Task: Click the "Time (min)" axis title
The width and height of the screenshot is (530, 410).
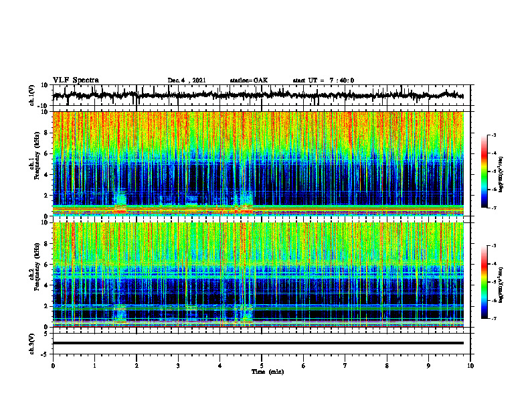Action: [x=268, y=372]
